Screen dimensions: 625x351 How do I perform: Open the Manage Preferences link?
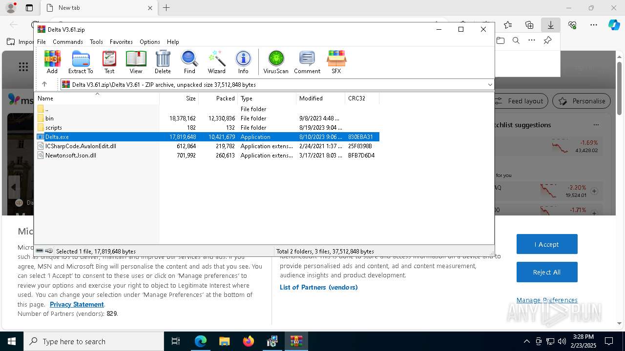(x=547, y=300)
